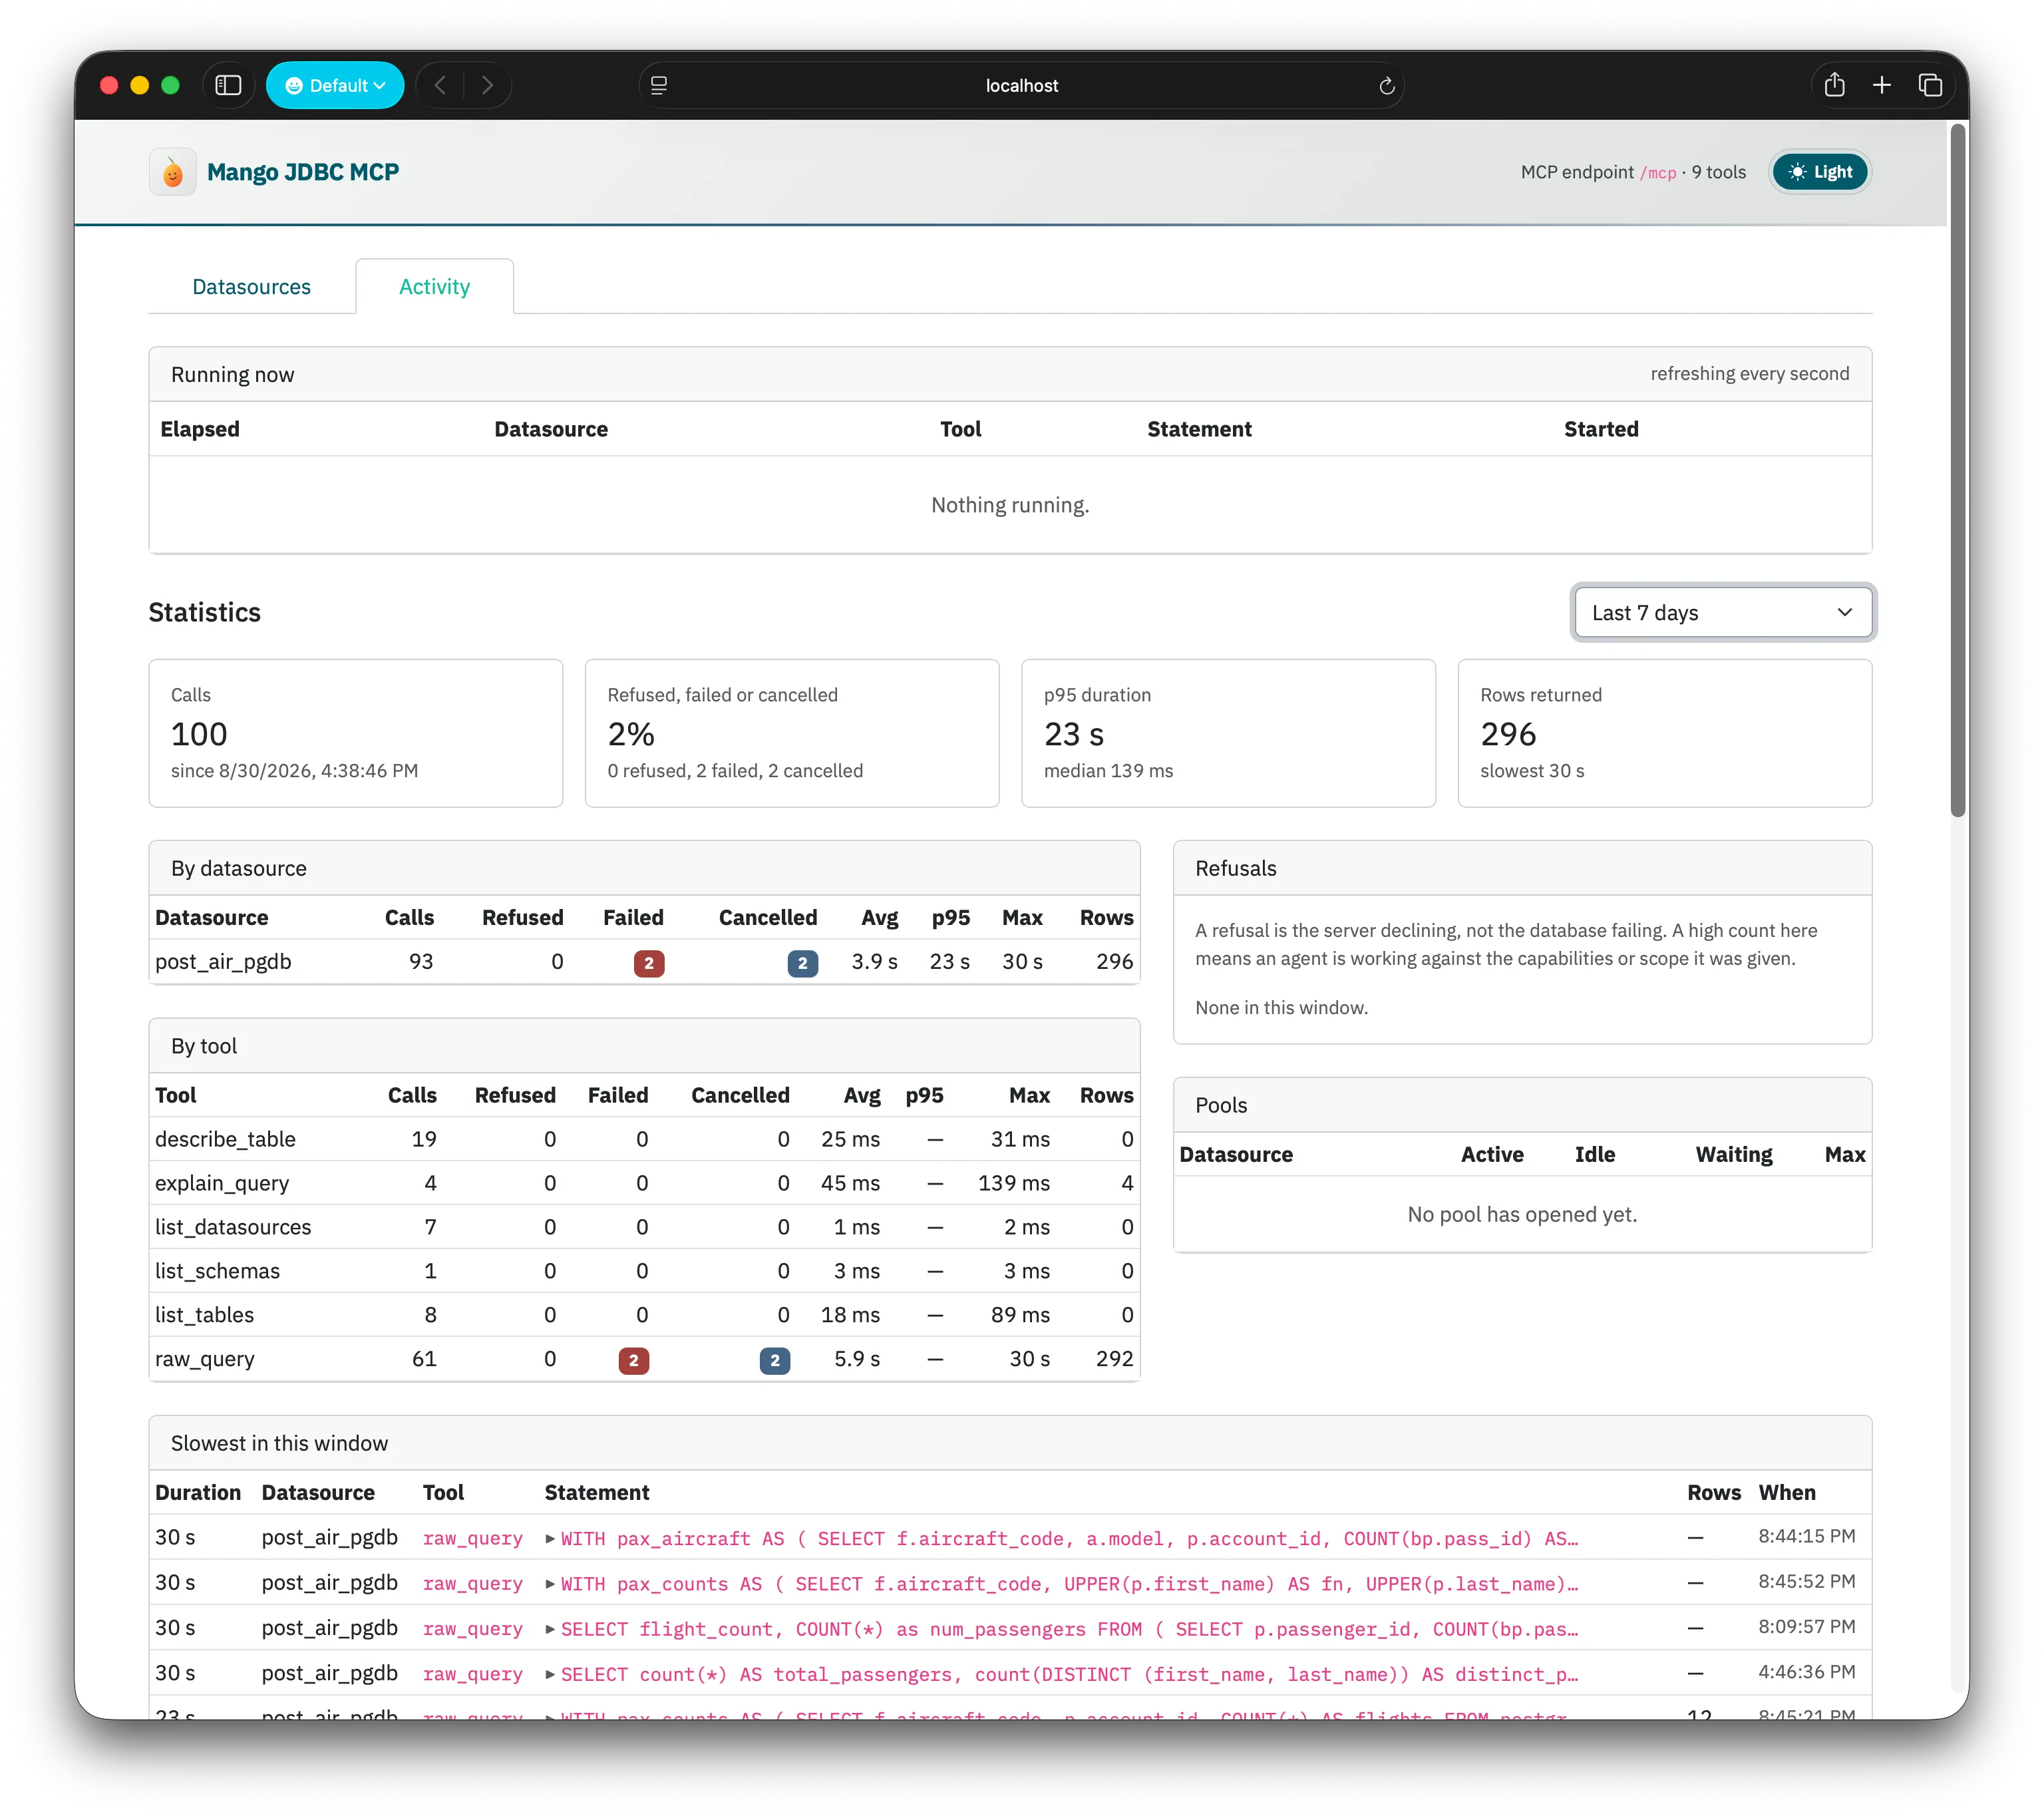
Task: Select the Activity tab
Action: (434, 287)
